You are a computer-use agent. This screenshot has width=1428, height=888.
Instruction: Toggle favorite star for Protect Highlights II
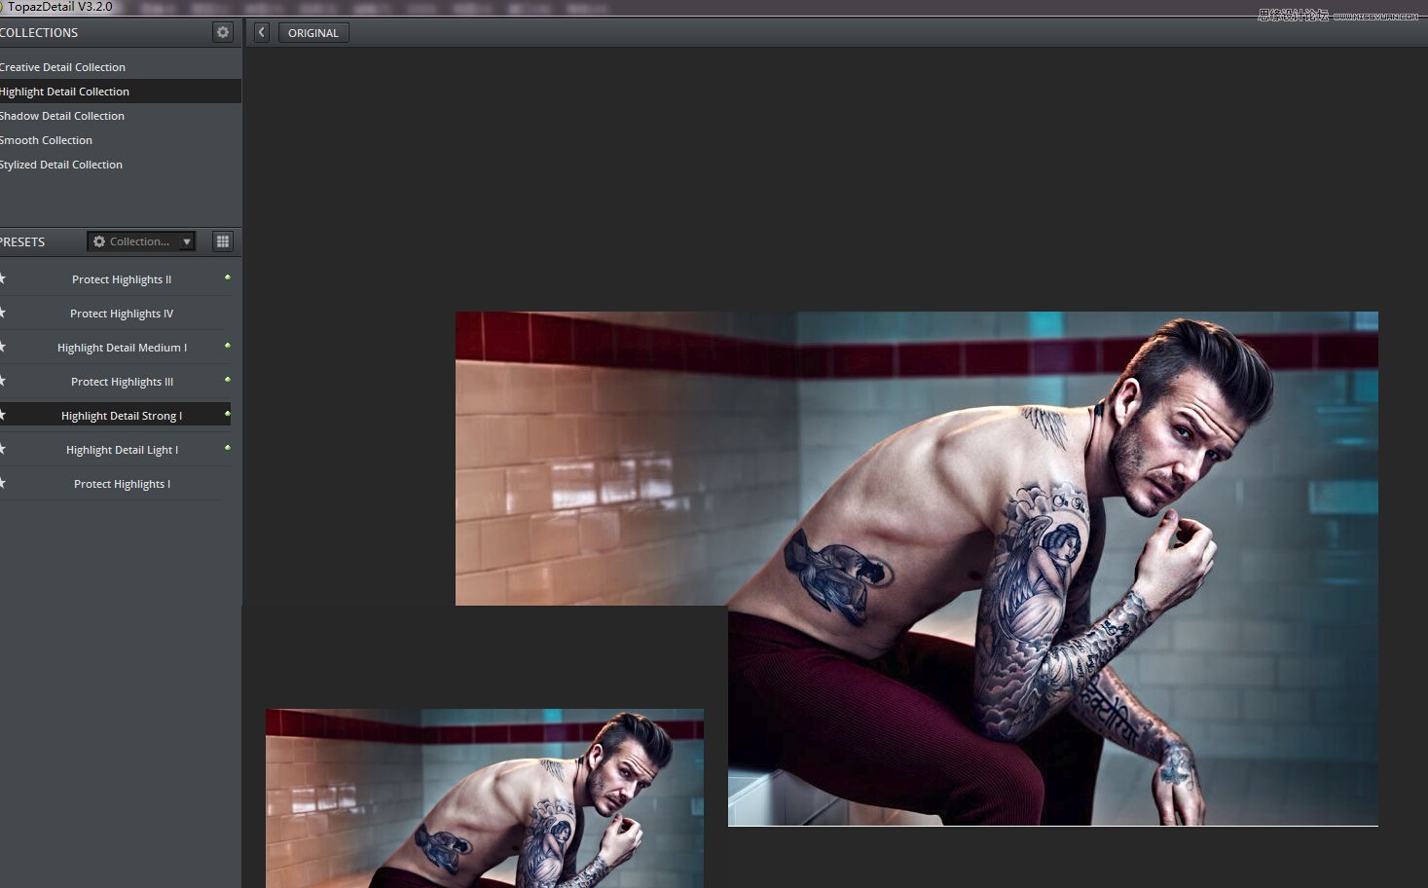coord(3,278)
